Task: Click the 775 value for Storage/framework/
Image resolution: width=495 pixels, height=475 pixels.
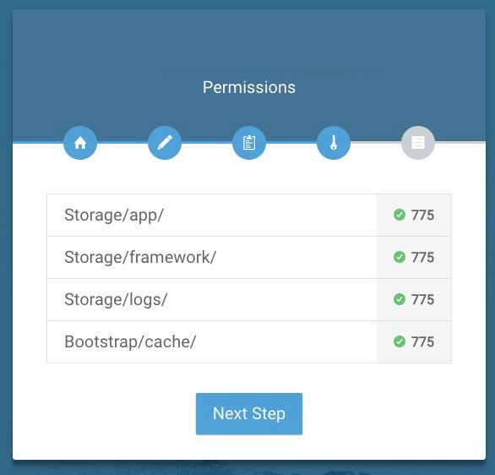Action: (422, 258)
